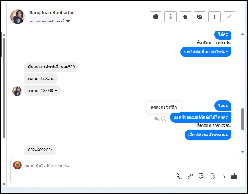Star this conversation with the star icon
Image resolution: width=248 pixels, height=194 pixels.
click(x=185, y=17)
